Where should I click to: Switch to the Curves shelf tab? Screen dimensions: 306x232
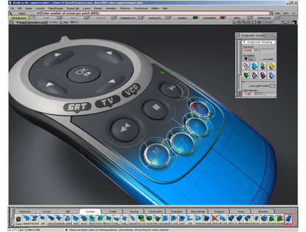(x=46, y=211)
